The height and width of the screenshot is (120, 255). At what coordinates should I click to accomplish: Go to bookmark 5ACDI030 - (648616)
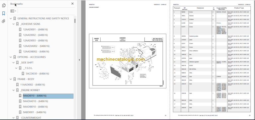click(x=38, y=74)
